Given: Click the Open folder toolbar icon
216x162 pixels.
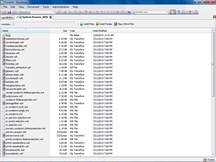Looking at the screenshot, I should tap(4, 12).
